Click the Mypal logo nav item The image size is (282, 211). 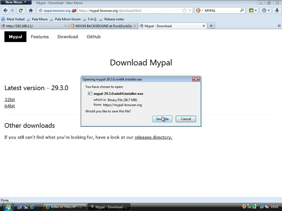click(x=15, y=37)
